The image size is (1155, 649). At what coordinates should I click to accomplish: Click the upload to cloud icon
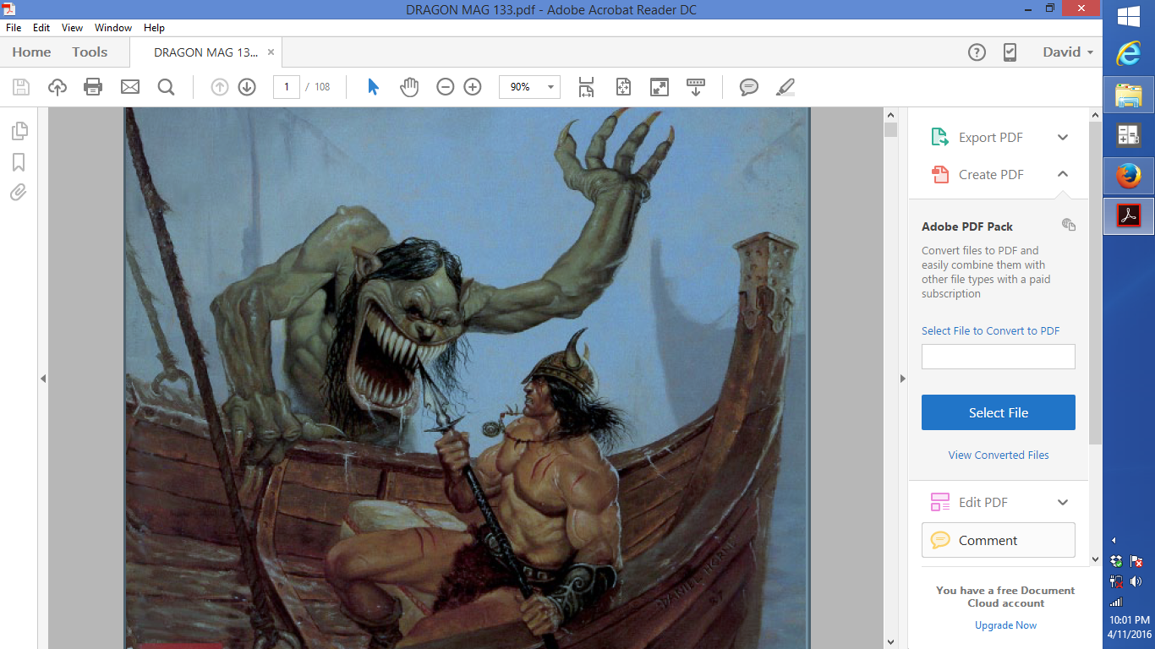pos(57,87)
